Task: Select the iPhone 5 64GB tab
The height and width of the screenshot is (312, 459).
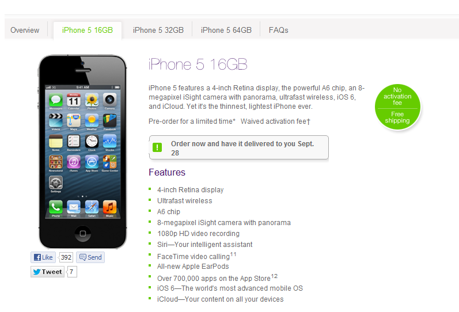Action: pos(226,30)
